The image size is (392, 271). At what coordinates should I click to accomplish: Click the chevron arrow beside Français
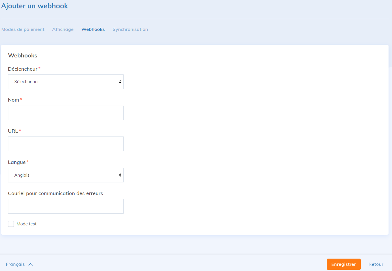[x=31, y=264]
